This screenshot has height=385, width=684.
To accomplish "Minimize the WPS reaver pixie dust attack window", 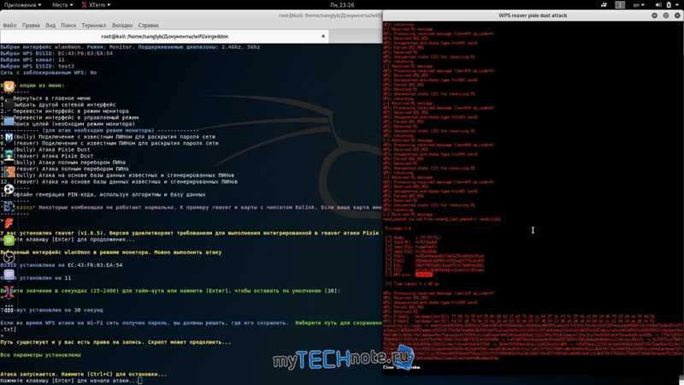I will [x=654, y=15].
